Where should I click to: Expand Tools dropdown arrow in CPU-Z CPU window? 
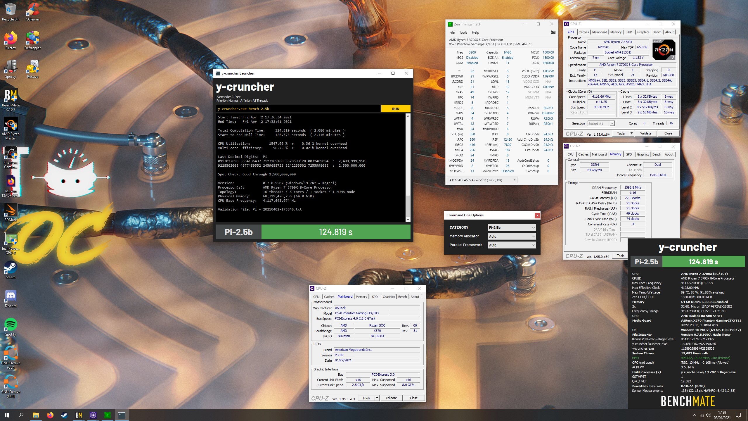click(x=631, y=133)
